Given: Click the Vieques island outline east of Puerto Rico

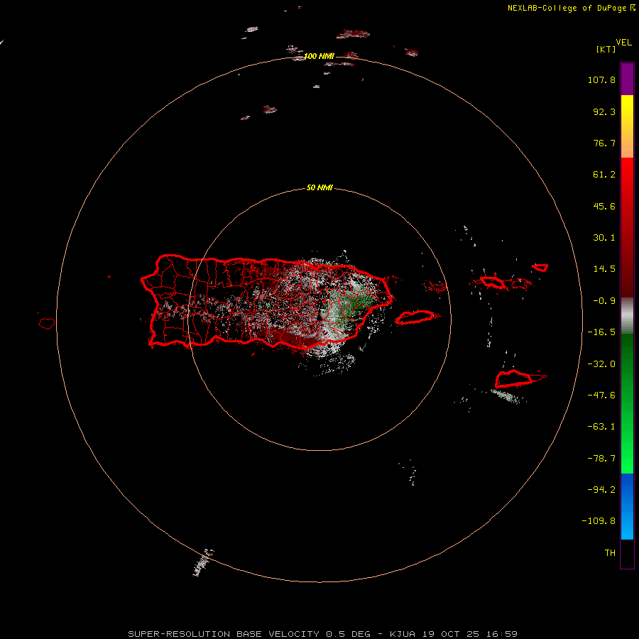Looking at the screenshot, I should [415, 317].
